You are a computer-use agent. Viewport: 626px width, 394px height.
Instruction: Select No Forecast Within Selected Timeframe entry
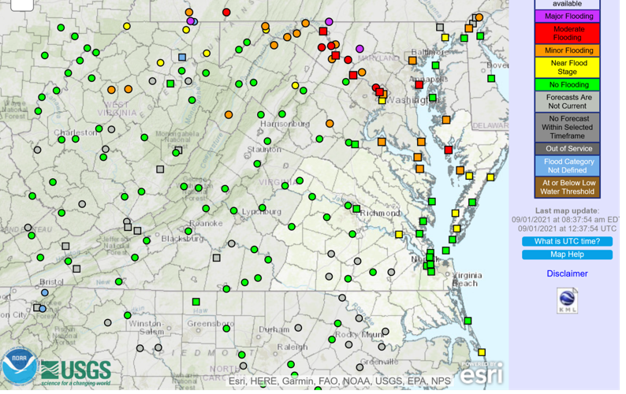(x=568, y=128)
